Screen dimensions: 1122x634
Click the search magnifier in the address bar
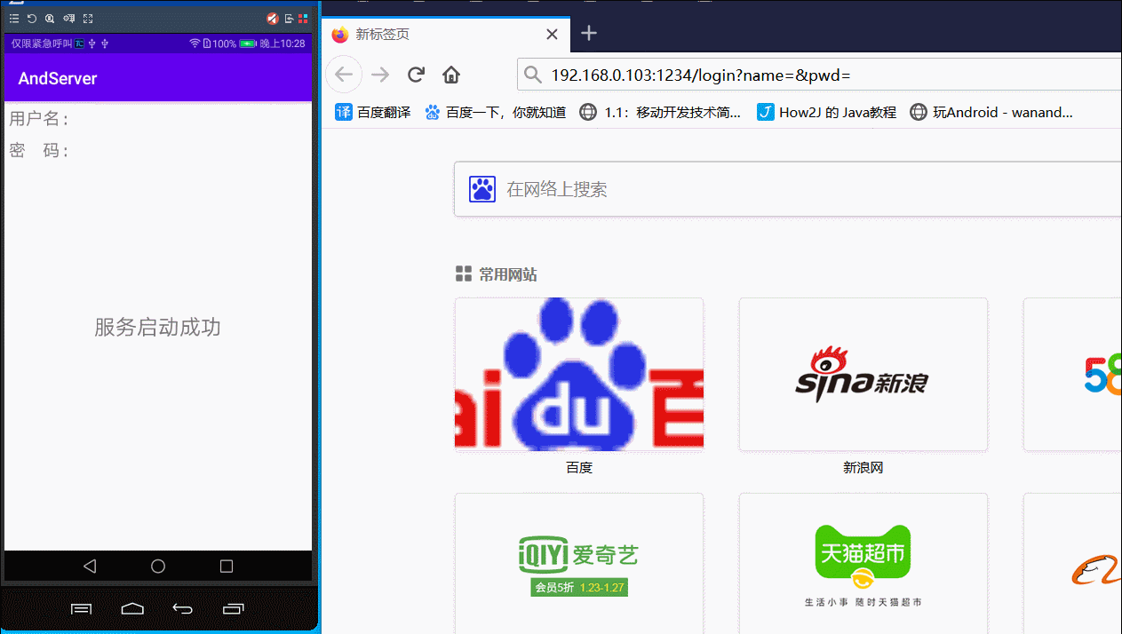532,74
